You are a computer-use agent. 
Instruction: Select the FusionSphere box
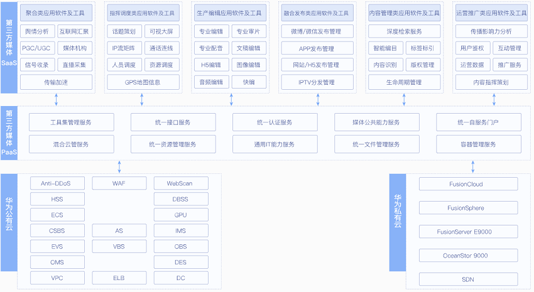(x=469, y=208)
